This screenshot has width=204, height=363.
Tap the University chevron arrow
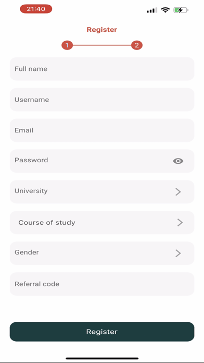(x=178, y=192)
